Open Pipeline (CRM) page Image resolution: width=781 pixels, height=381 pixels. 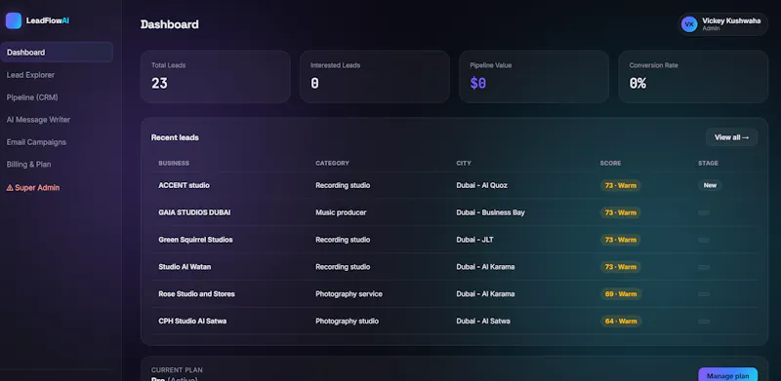32,97
